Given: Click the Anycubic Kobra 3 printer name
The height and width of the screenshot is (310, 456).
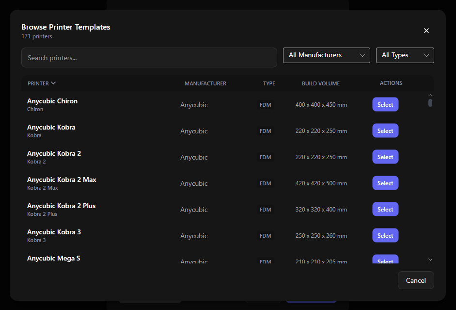Looking at the screenshot, I should point(54,232).
